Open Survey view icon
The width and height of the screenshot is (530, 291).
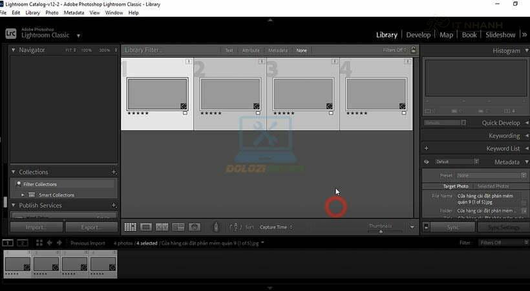click(x=178, y=227)
